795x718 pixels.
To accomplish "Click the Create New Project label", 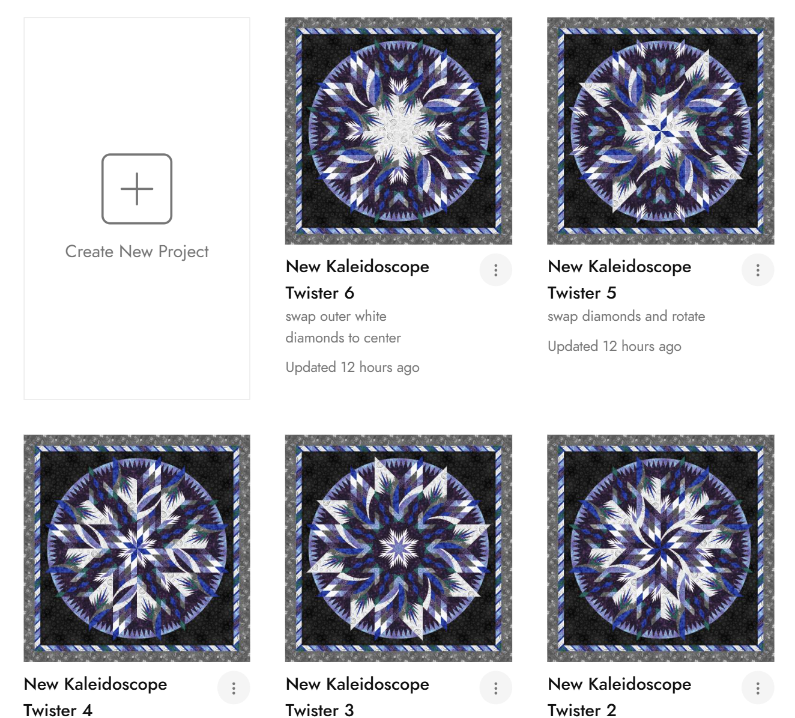I will point(137,252).
